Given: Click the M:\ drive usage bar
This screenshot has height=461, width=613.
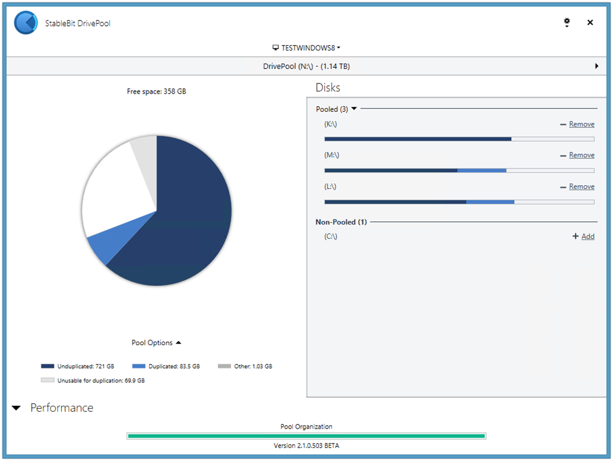Looking at the screenshot, I should tap(459, 170).
